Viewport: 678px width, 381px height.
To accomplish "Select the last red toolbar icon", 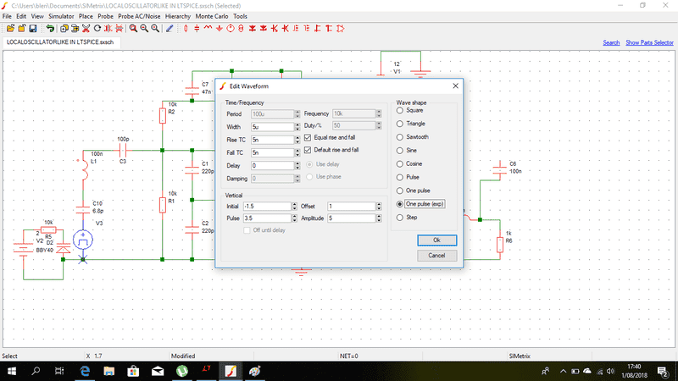I will tap(341, 29).
